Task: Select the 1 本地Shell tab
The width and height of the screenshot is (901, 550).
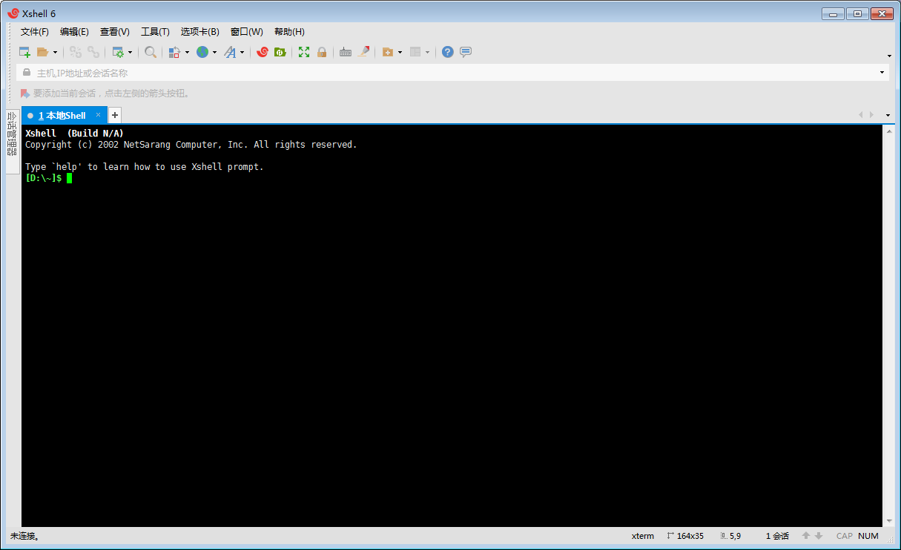Action: coord(65,115)
